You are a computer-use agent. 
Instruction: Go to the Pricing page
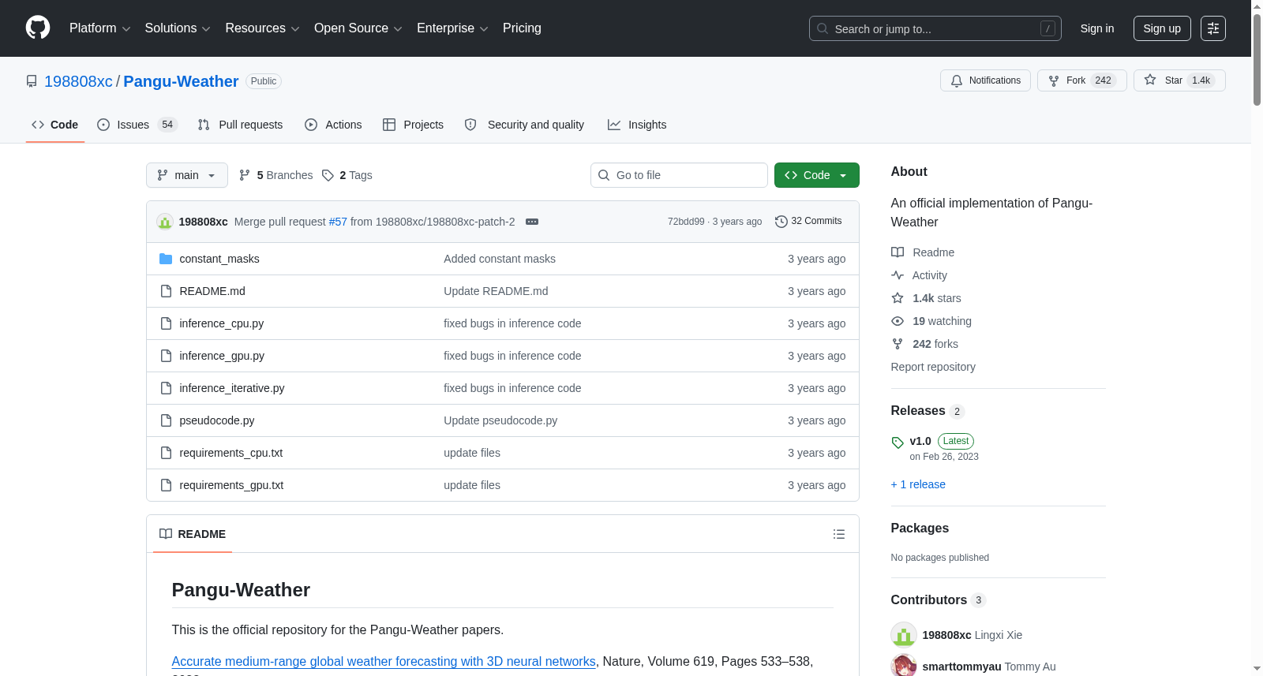(522, 28)
